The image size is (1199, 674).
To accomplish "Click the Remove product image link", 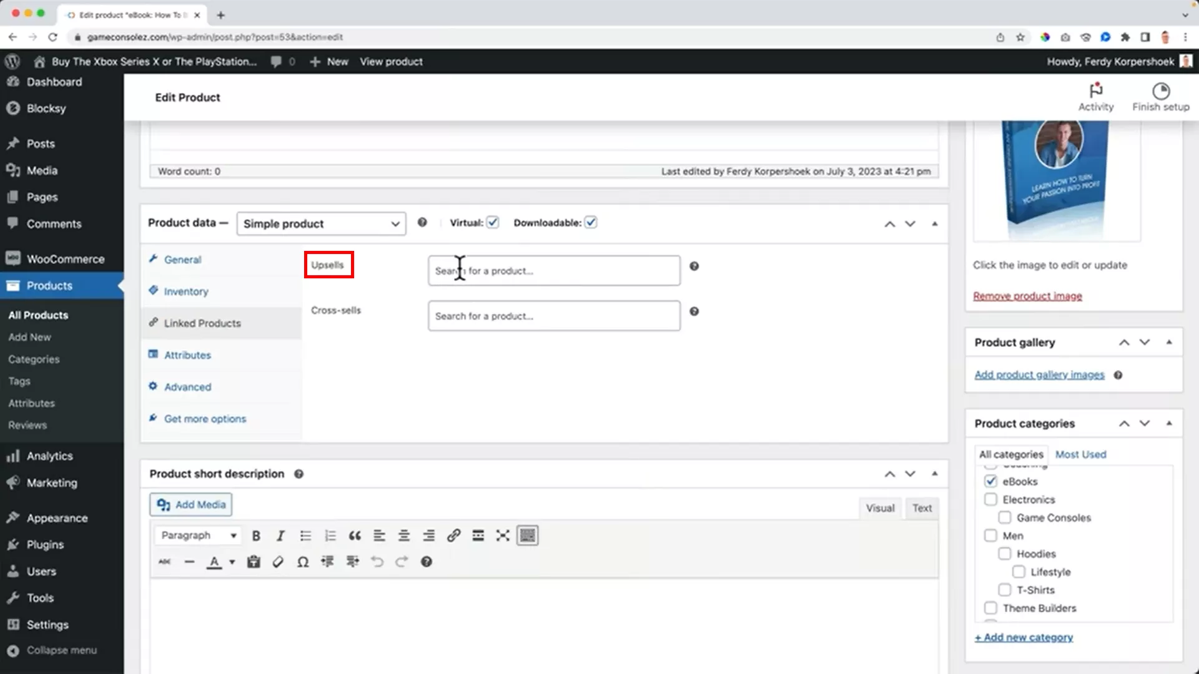I will pyautogui.click(x=1027, y=296).
